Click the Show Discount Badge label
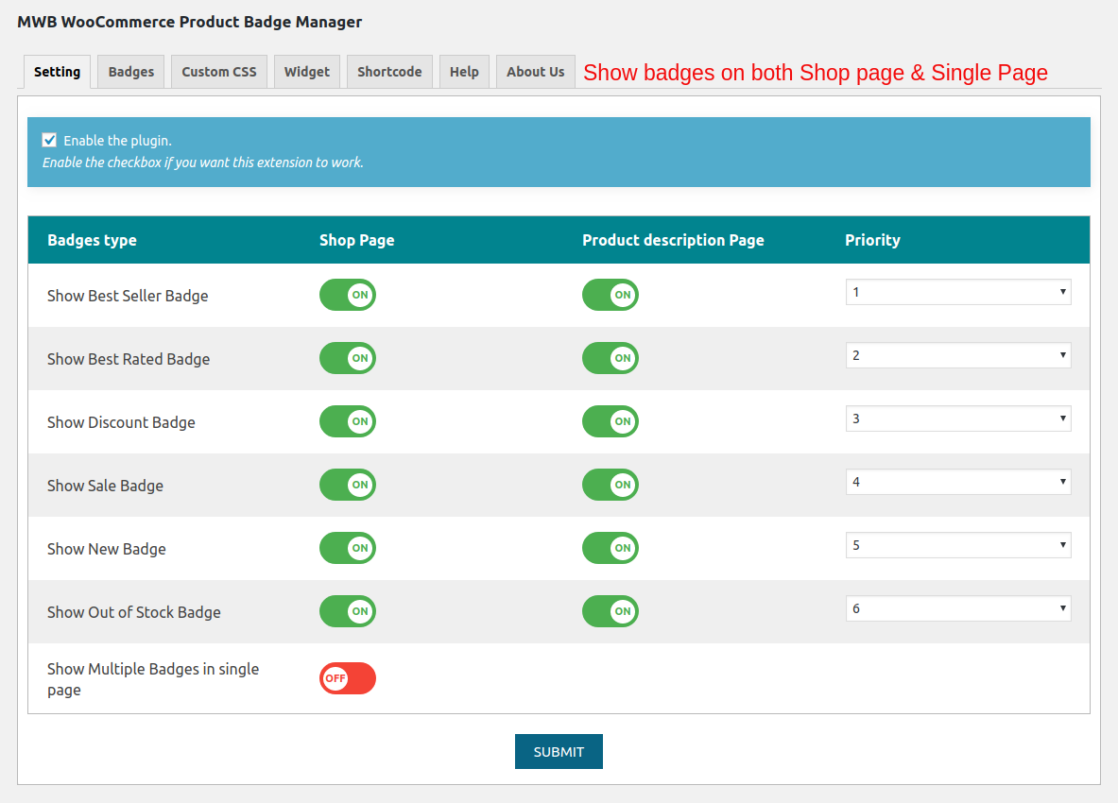 coord(121,422)
